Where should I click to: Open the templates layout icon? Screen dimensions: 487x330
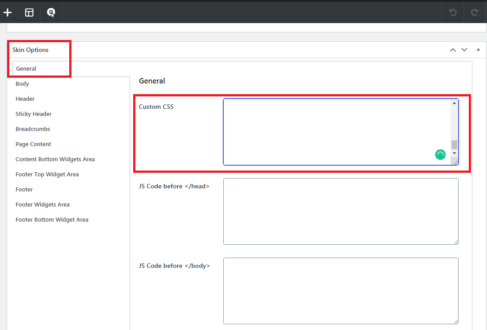coord(29,12)
